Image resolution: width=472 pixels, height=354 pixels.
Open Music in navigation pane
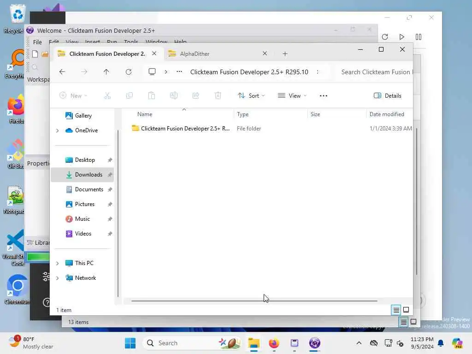tap(82, 219)
